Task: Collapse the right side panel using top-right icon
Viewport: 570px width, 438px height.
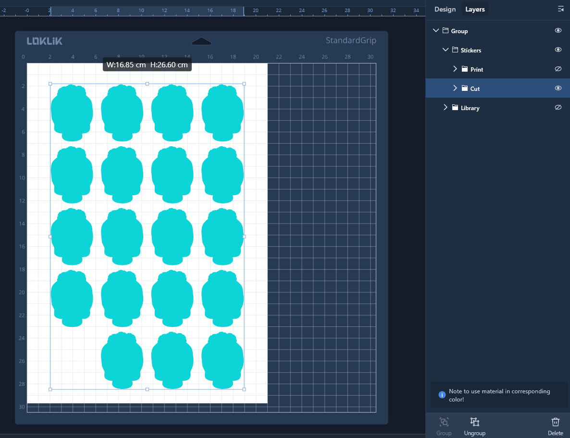Action: click(560, 9)
